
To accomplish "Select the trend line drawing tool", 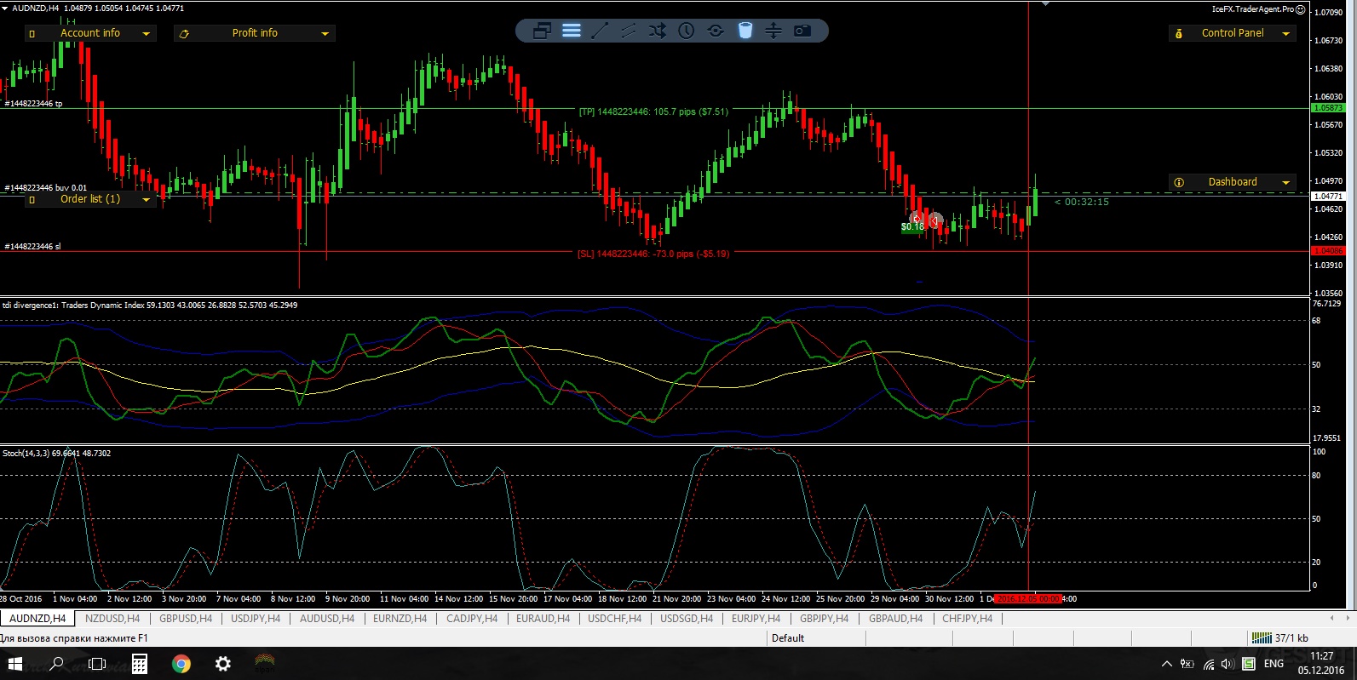I will pyautogui.click(x=600, y=31).
